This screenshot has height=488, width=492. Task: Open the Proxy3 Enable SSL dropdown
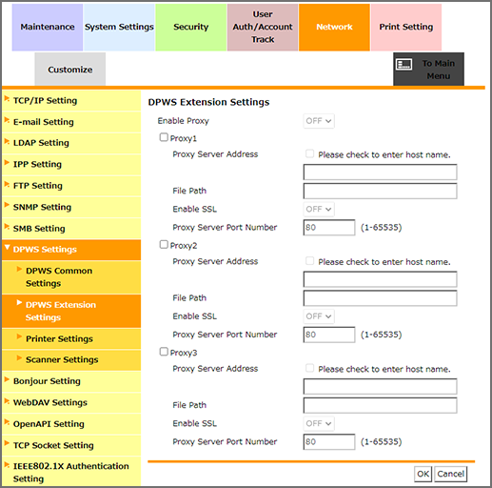tap(319, 423)
